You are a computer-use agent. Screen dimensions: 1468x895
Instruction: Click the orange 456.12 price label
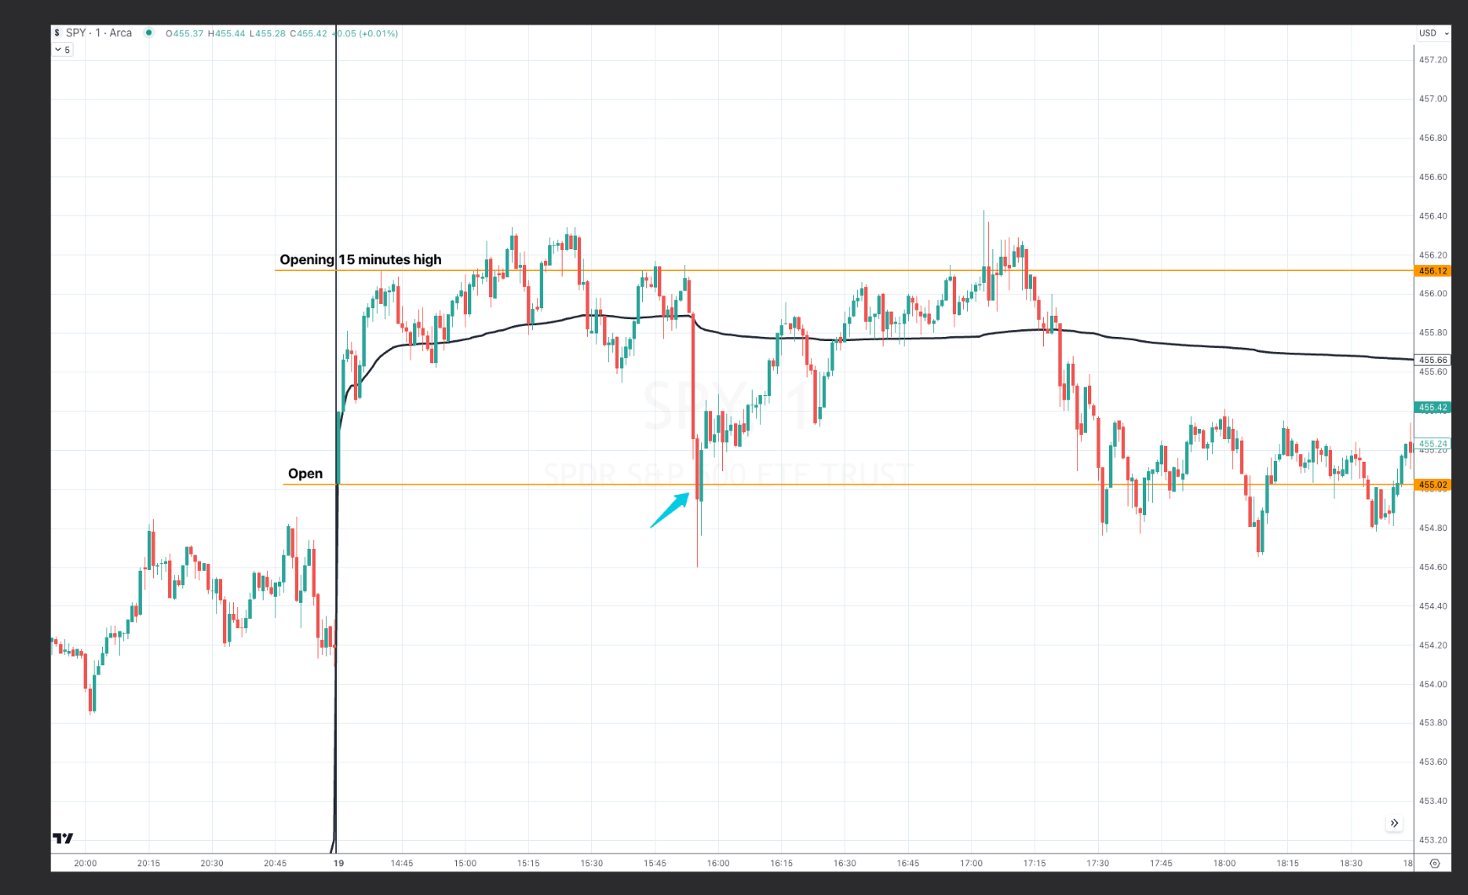coord(1432,271)
